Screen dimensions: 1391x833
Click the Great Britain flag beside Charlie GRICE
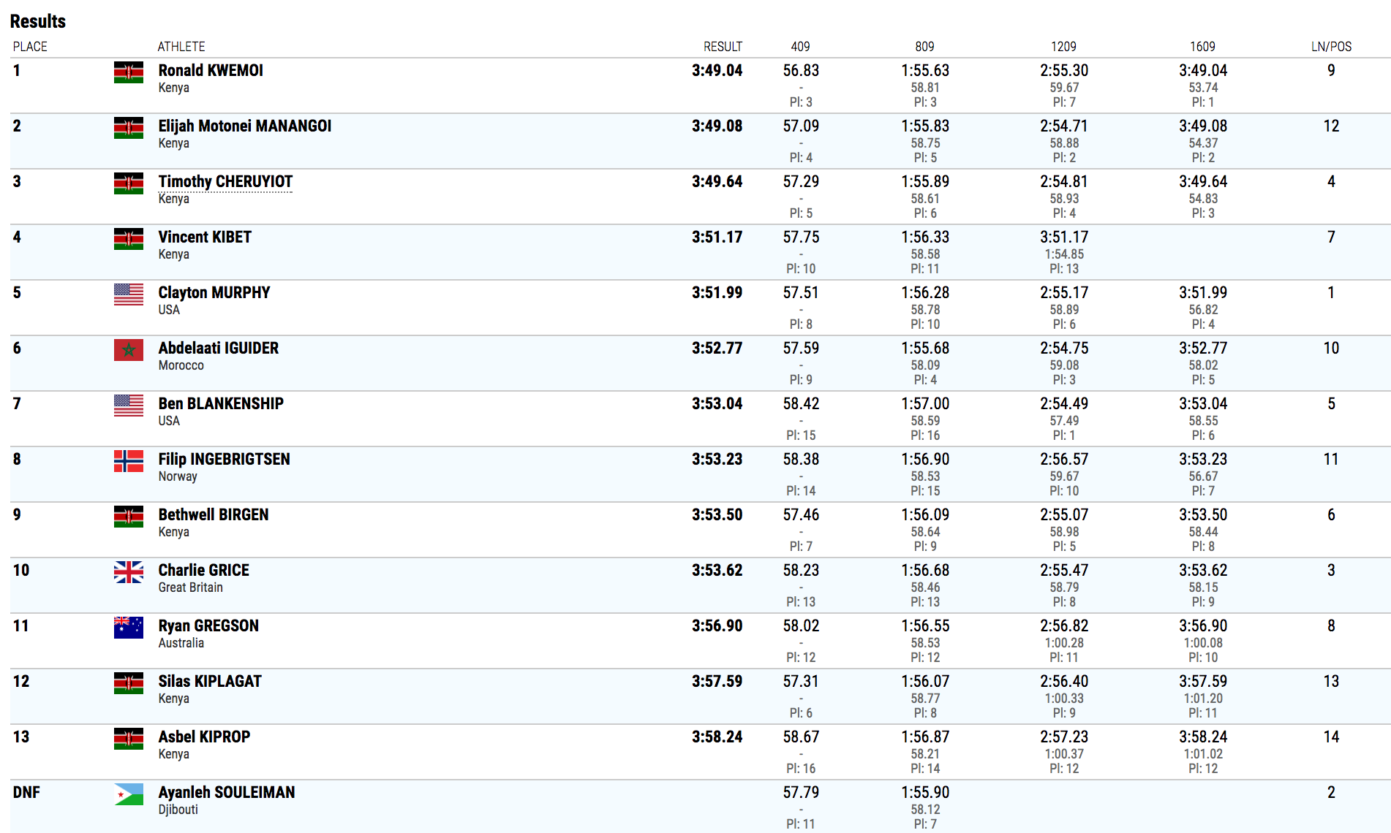tap(129, 572)
